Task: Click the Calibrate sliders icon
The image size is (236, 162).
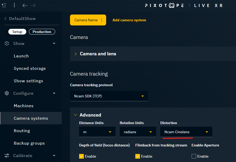Action: click(7, 156)
